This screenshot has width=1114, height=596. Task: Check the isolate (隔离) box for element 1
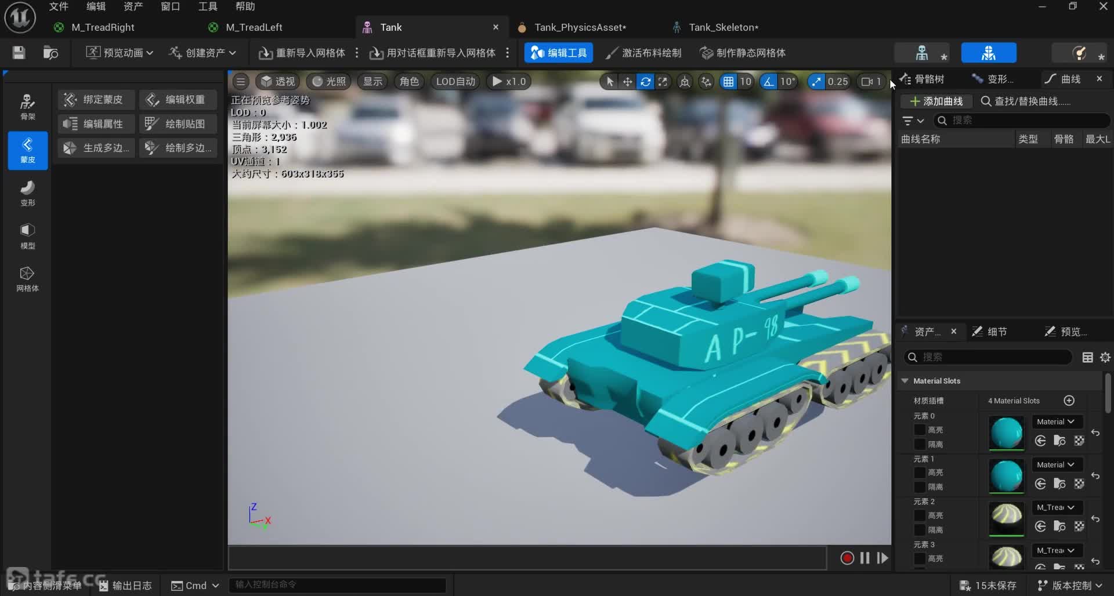(x=920, y=487)
